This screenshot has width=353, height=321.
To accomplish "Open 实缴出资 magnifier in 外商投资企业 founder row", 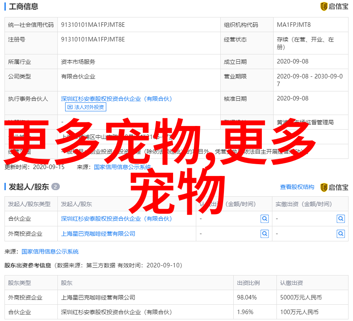I will tap(341, 234).
